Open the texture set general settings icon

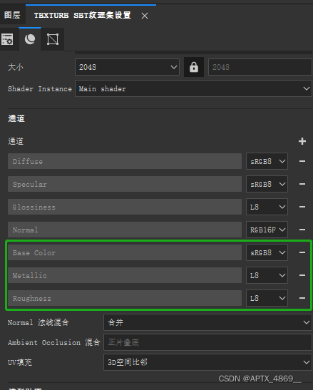click(7, 39)
